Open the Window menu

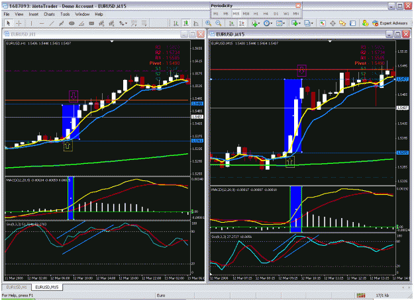click(82, 15)
